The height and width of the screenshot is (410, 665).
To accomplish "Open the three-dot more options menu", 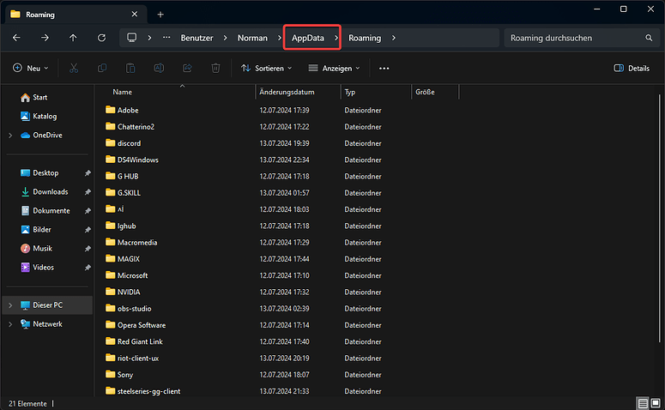I will tap(384, 68).
